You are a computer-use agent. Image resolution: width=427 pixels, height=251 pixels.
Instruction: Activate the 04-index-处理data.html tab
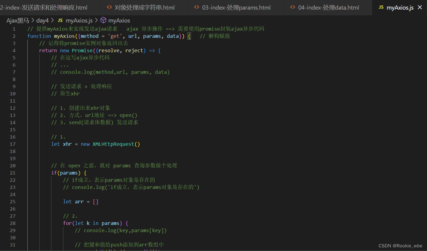coord(328,7)
